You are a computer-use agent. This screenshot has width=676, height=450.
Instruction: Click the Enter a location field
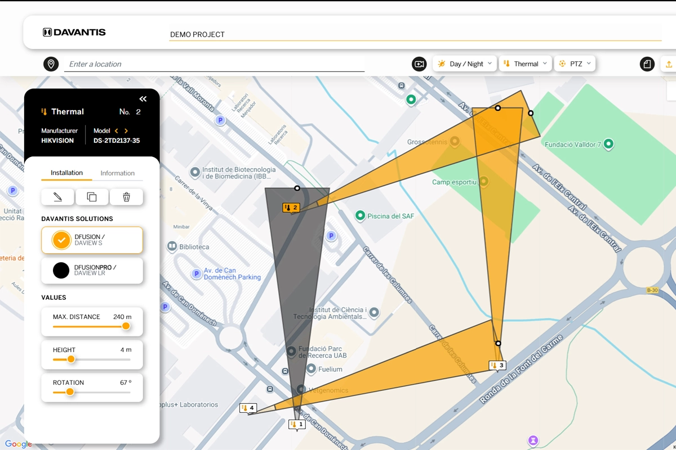click(214, 64)
